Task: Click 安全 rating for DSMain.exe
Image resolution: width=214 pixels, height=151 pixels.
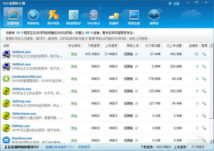Action: point(74,128)
